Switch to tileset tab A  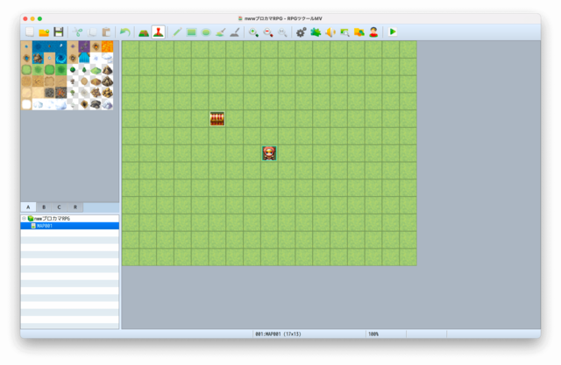pos(28,207)
